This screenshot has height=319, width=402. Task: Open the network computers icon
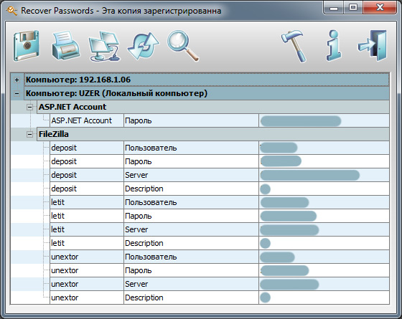click(104, 46)
